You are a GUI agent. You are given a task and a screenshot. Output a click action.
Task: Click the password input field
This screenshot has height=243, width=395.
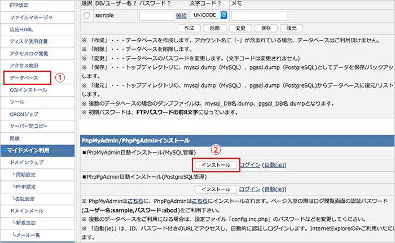pyautogui.click(x=156, y=16)
